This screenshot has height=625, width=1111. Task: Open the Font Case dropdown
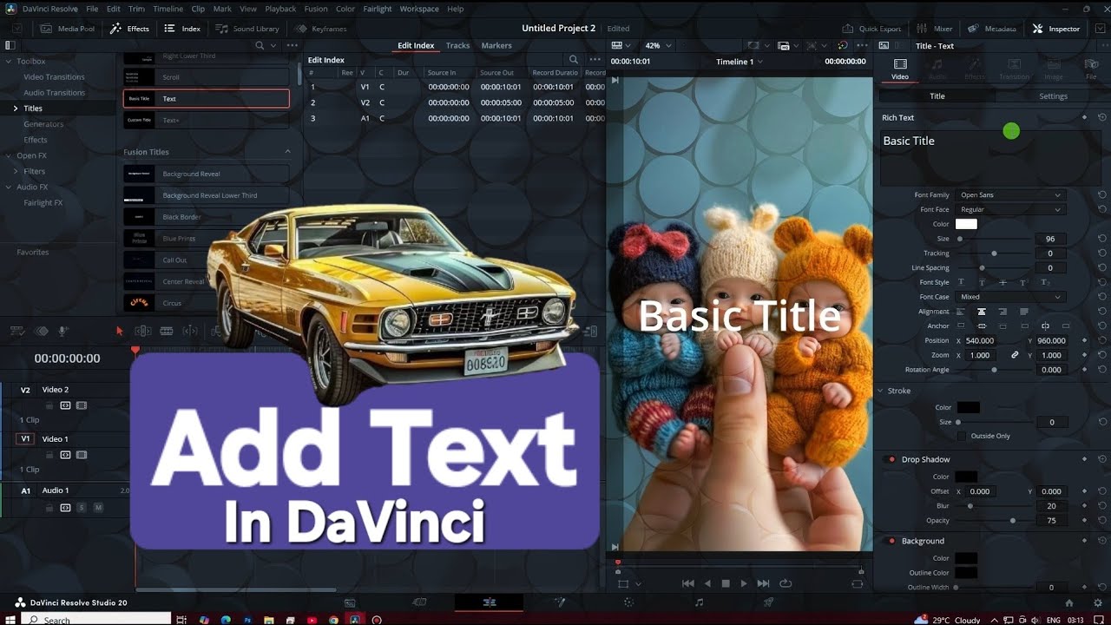pos(1010,297)
